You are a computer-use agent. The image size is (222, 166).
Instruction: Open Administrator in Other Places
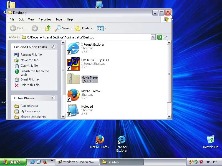click(29, 106)
